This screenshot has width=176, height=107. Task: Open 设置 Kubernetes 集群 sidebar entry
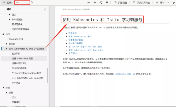(22, 58)
